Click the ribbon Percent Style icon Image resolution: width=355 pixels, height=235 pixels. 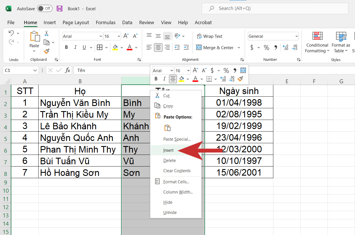click(x=267, y=47)
